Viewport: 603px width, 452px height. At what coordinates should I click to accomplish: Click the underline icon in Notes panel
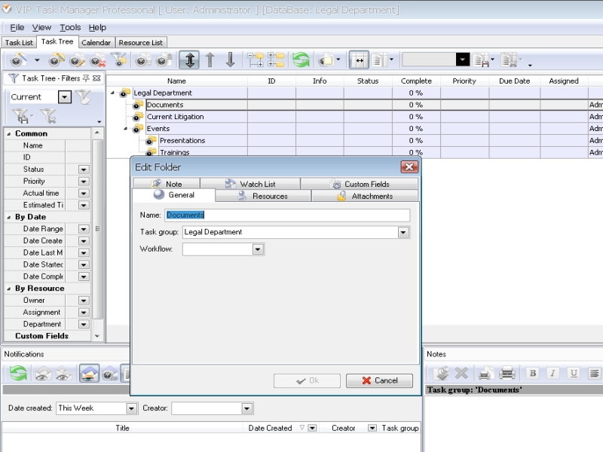[x=574, y=373]
